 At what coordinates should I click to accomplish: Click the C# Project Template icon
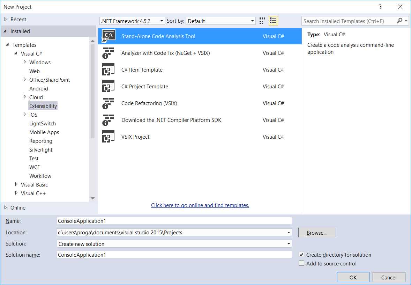tap(109, 86)
